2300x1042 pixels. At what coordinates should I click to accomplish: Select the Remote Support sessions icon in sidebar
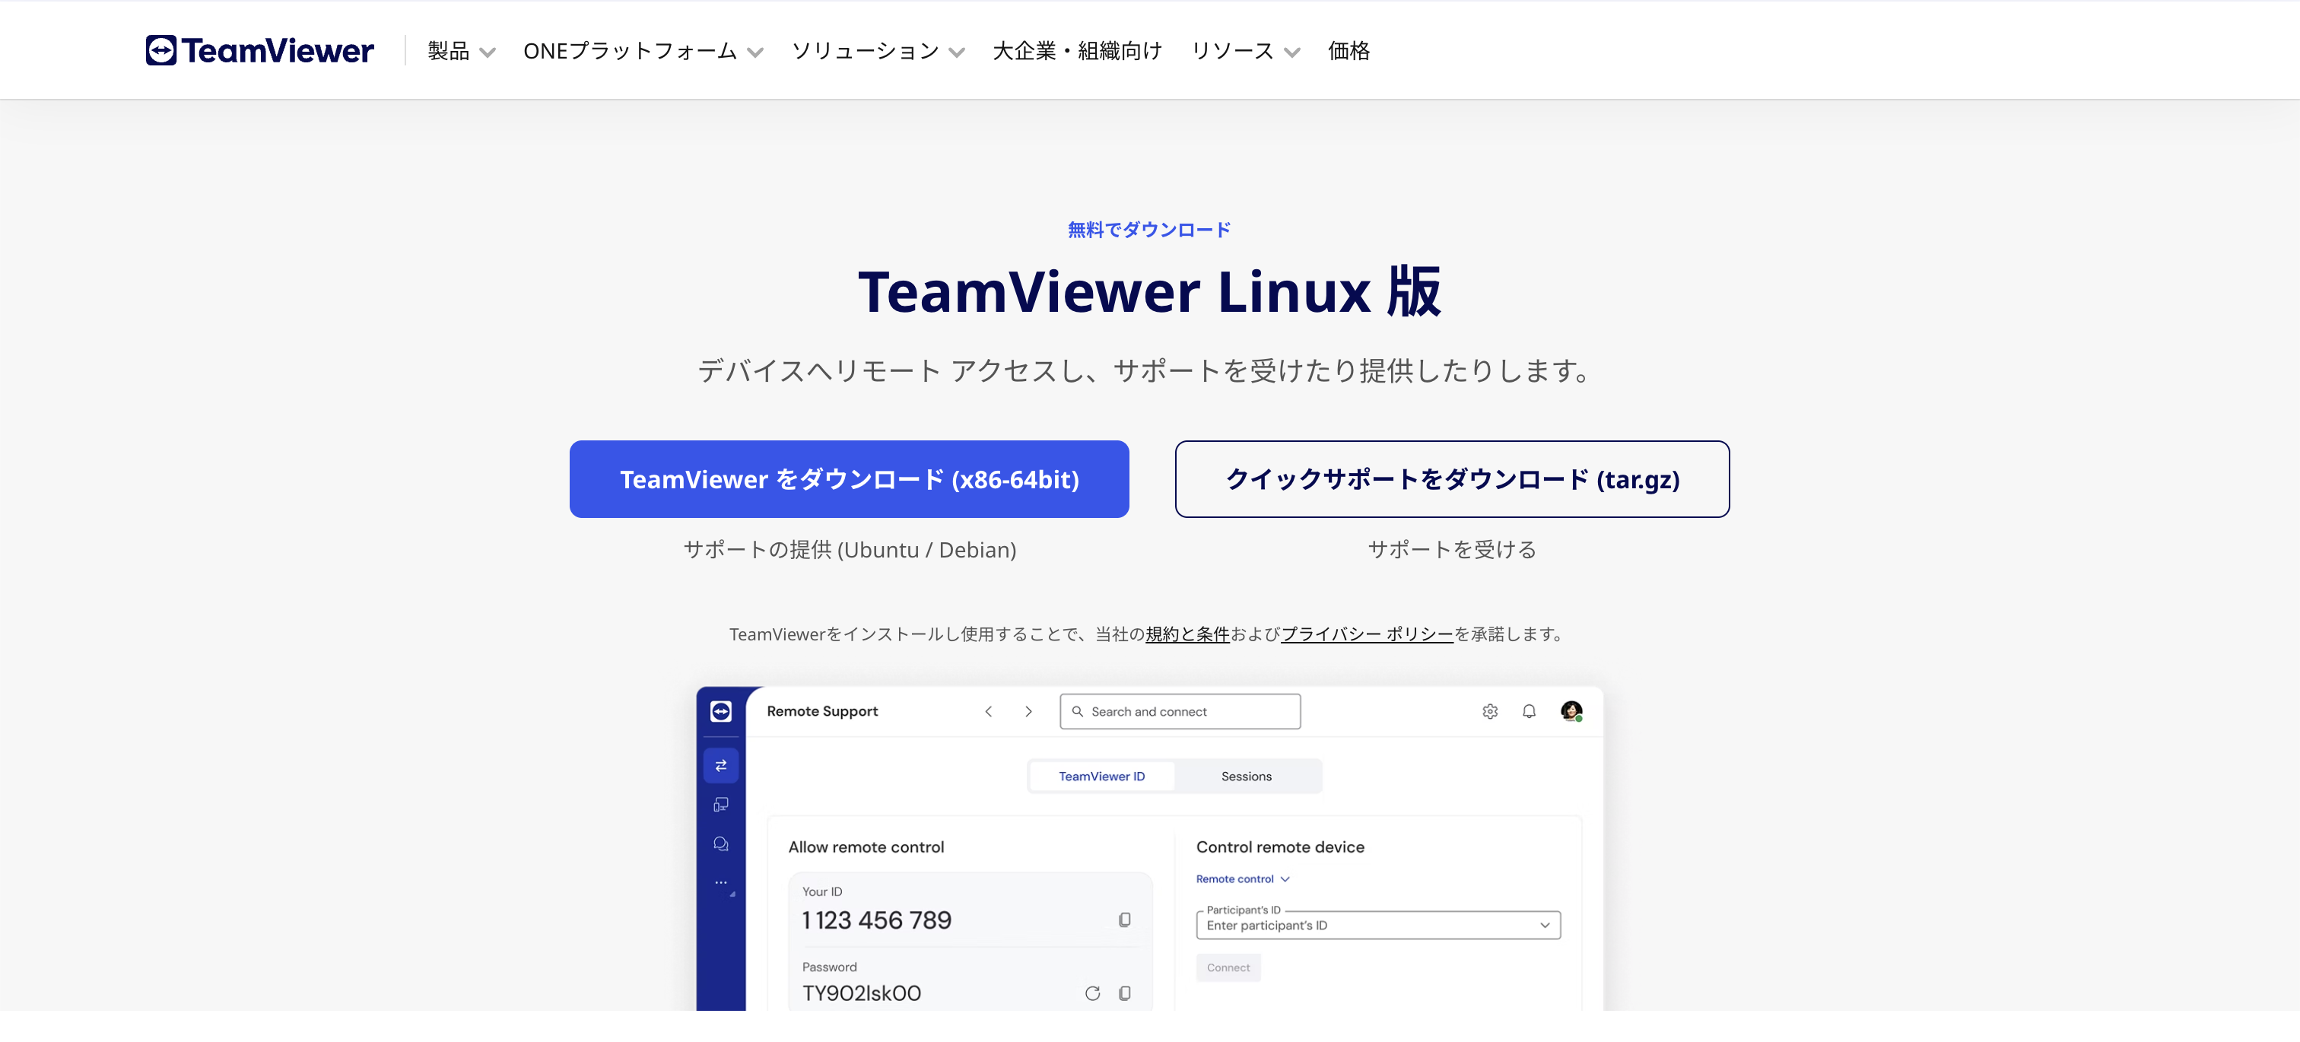tap(720, 765)
